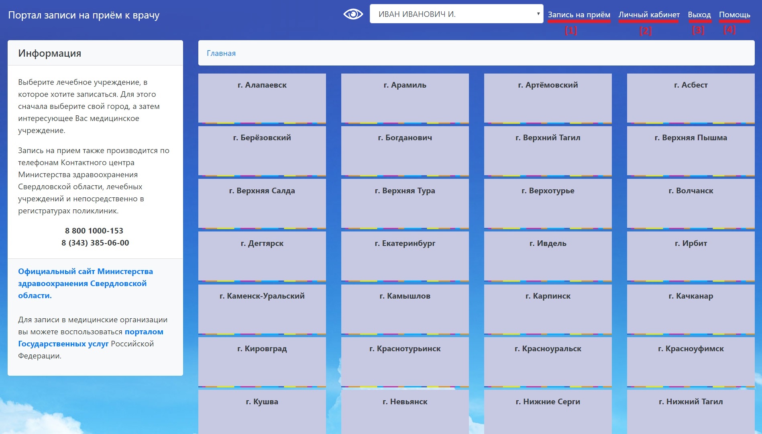The width and height of the screenshot is (762, 434).
Task: Select the г. Асбест city tile
Action: [x=691, y=98]
